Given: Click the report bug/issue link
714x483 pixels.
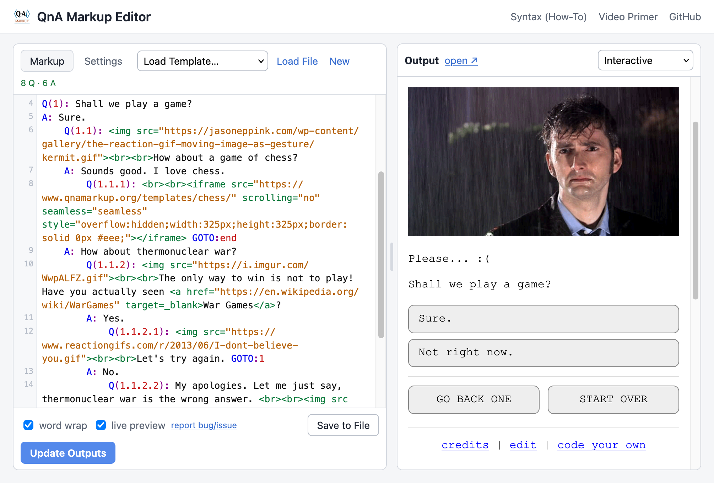Looking at the screenshot, I should click(204, 425).
